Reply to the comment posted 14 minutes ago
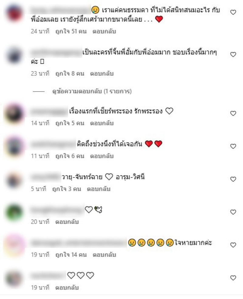The width and height of the screenshot is (243, 299). coord(102,123)
